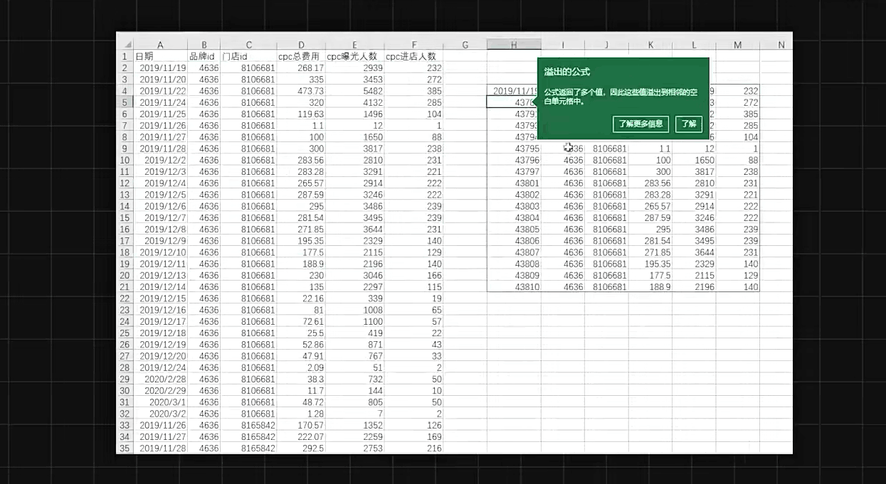The width and height of the screenshot is (886, 484).
Task: Click the 8165842 cell in row 33
Action: click(248, 425)
